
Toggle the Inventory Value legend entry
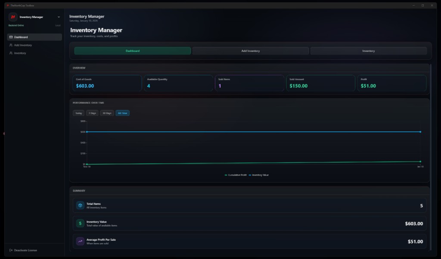pyautogui.click(x=258, y=175)
